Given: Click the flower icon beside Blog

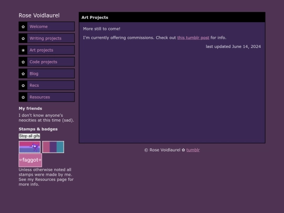Looking at the screenshot, I should click(23, 74).
